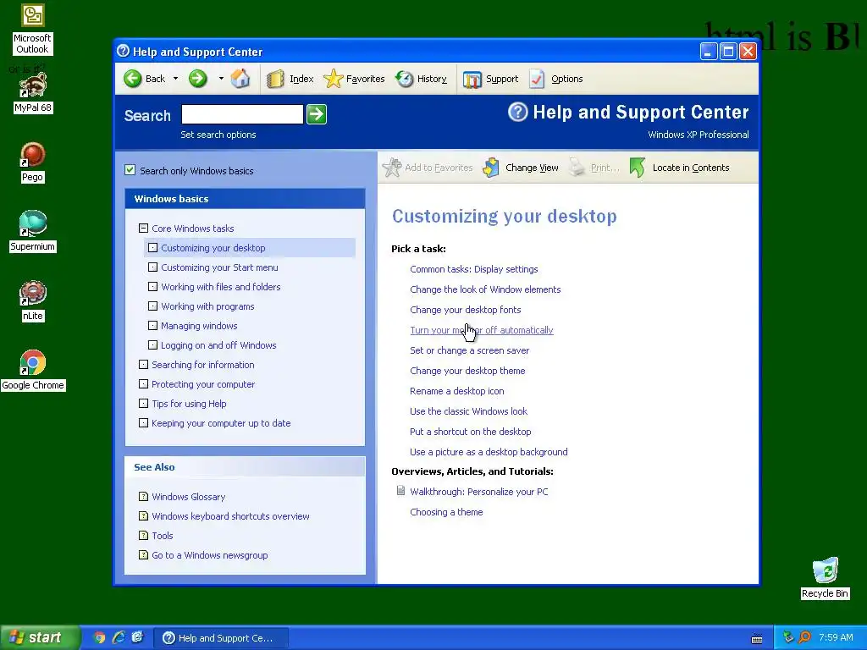Show History clock icon
This screenshot has width=867, height=650.
404,79
